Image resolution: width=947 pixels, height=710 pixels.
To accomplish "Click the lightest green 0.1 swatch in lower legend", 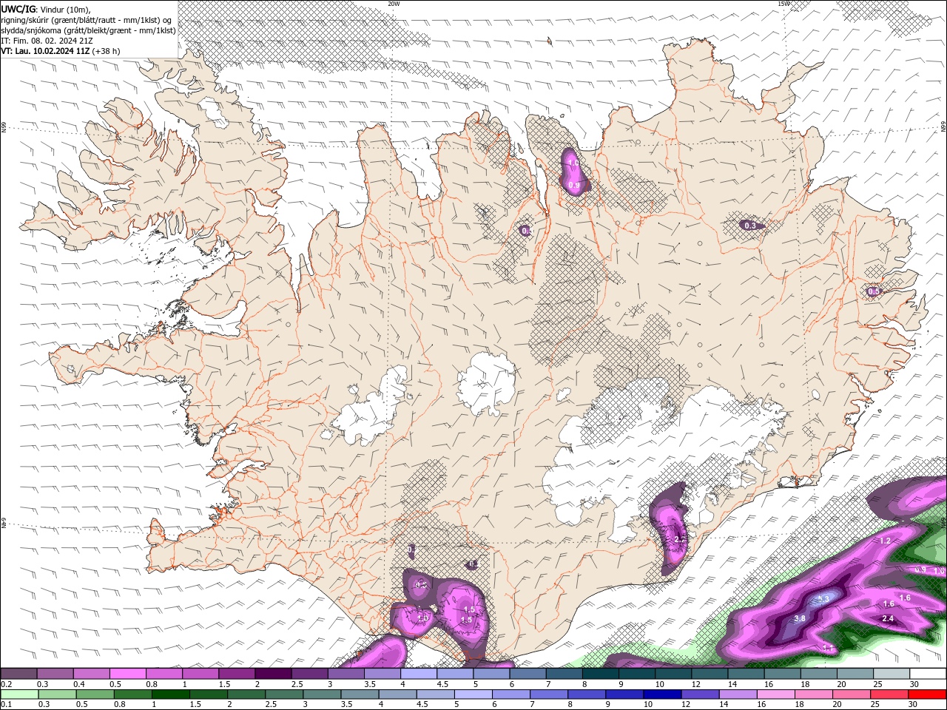I will coord(19,694).
